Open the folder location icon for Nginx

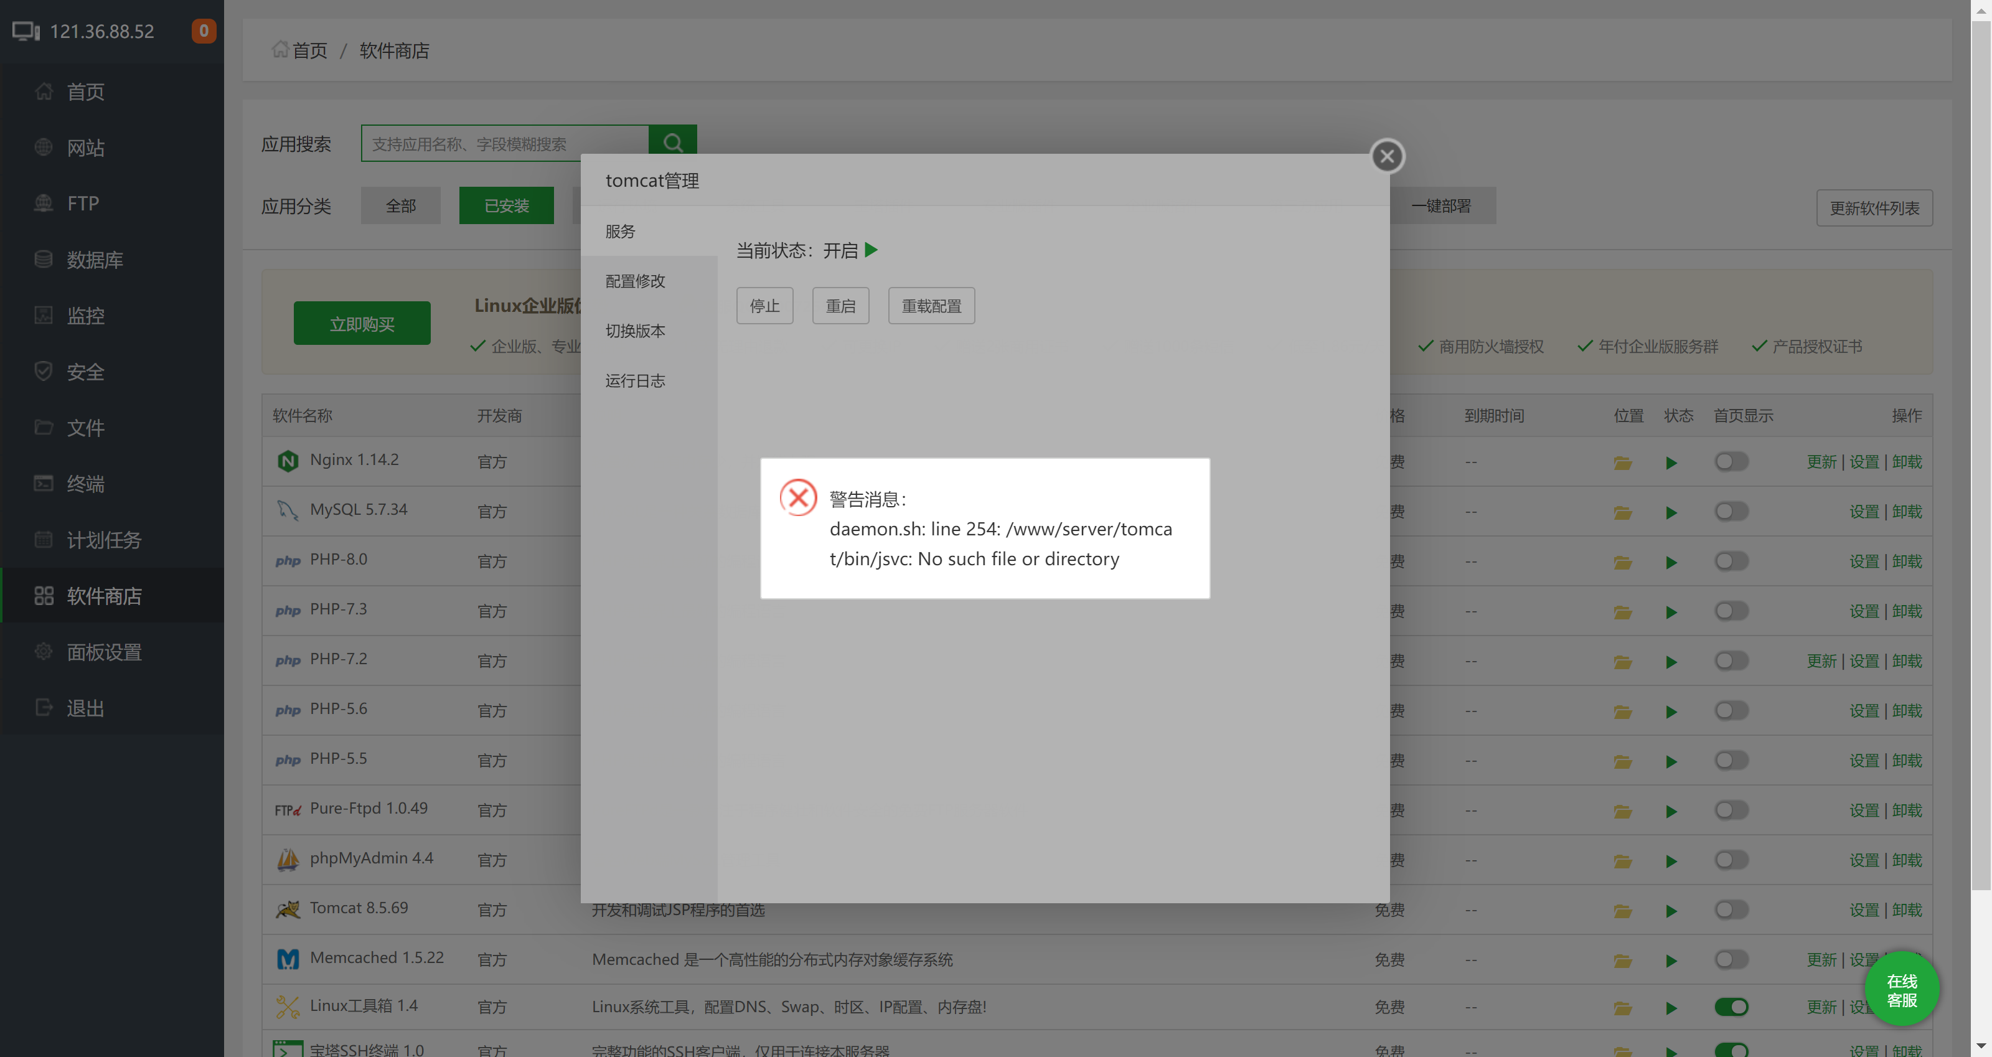[1622, 462]
